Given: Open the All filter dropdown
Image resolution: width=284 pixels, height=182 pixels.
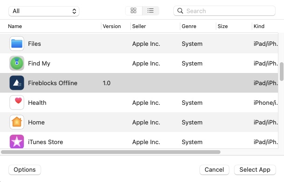Looking at the screenshot, I should point(44,11).
